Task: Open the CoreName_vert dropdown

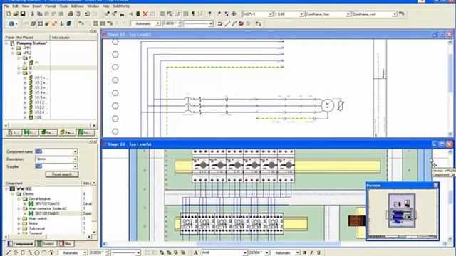Action: tap(395, 14)
